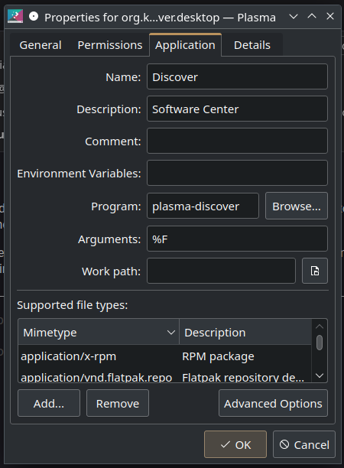Close the Properties window

pyautogui.click(x=330, y=16)
